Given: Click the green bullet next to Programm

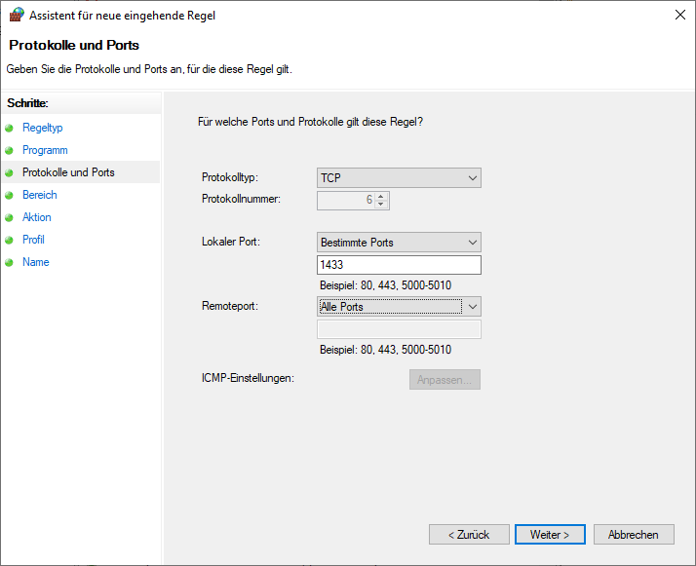Looking at the screenshot, I should click(11, 150).
